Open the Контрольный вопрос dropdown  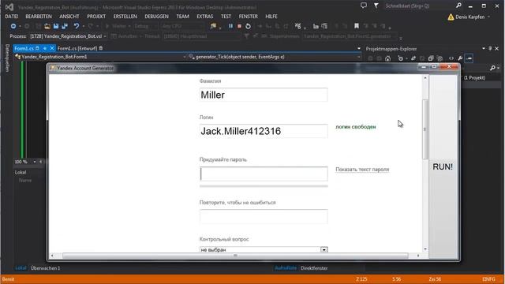(x=264, y=249)
